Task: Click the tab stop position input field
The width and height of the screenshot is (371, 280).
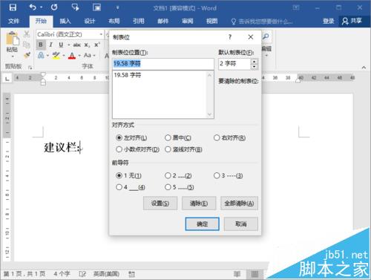Action: pyautogui.click(x=163, y=64)
